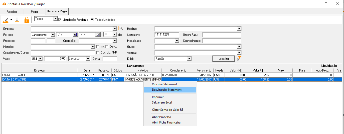Click the orange pencil edit icon
344x134 pixels.
tap(5, 20)
